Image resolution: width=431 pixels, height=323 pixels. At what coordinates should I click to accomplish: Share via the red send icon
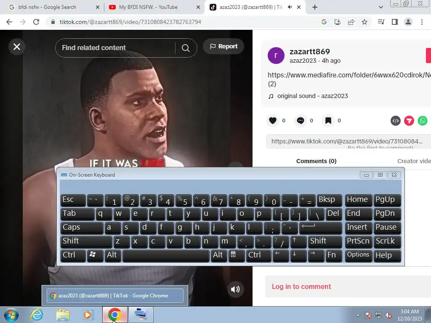(x=409, y=121)
